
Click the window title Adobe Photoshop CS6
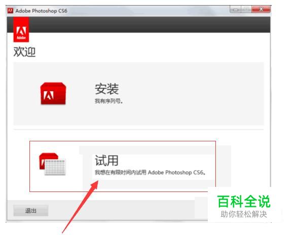coord(41,11)
